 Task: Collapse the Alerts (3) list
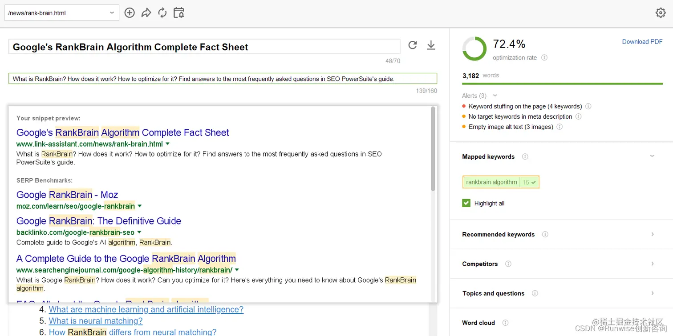(x=495, y=96)
